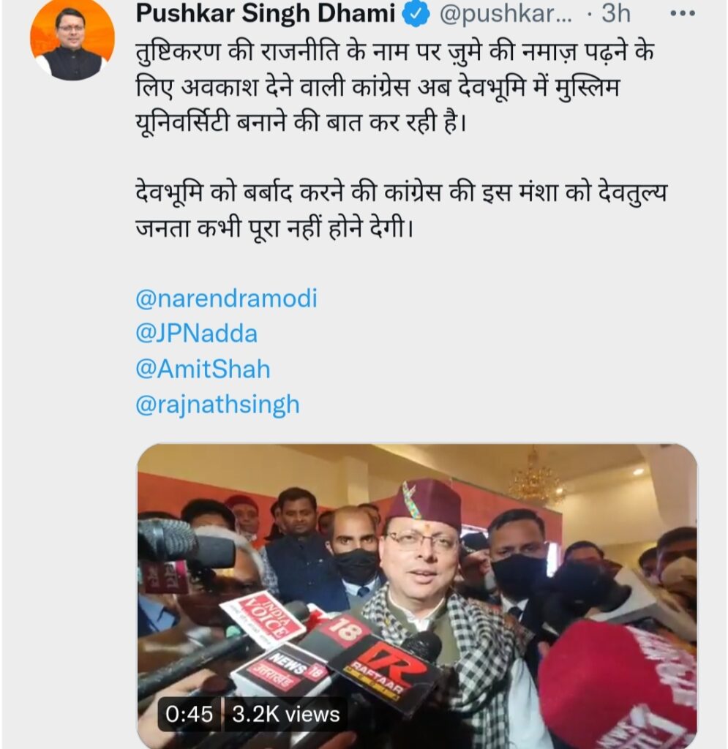Viewport: 728px width, 749px height.
Task: Open the three-dot more options menu
Action: pyautogui.click(x=683, y=14)
